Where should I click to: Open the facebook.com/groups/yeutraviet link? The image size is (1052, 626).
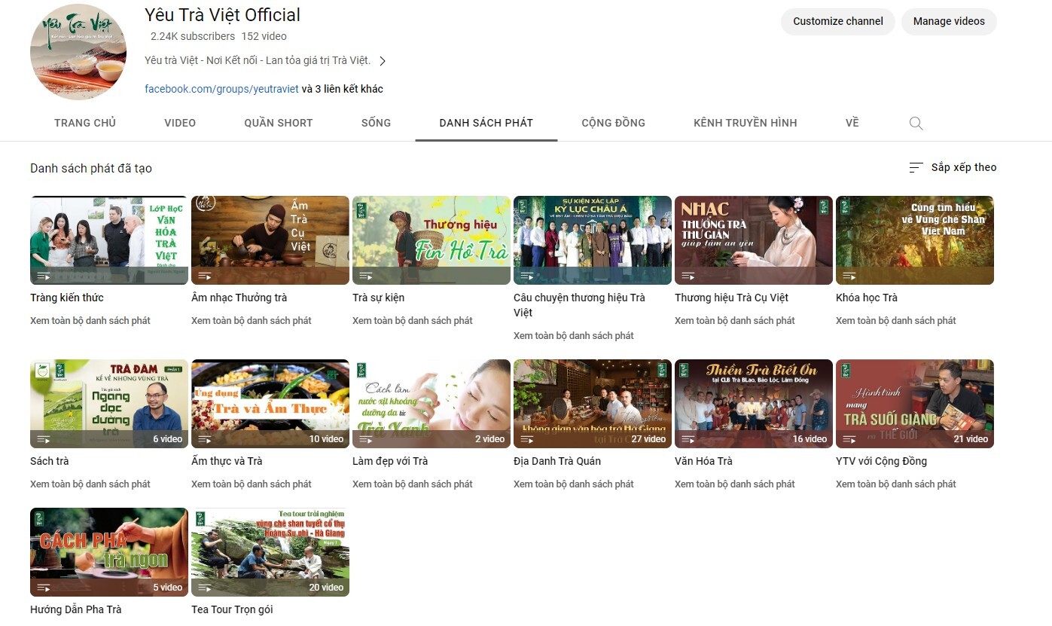click(x=221, y=89)
